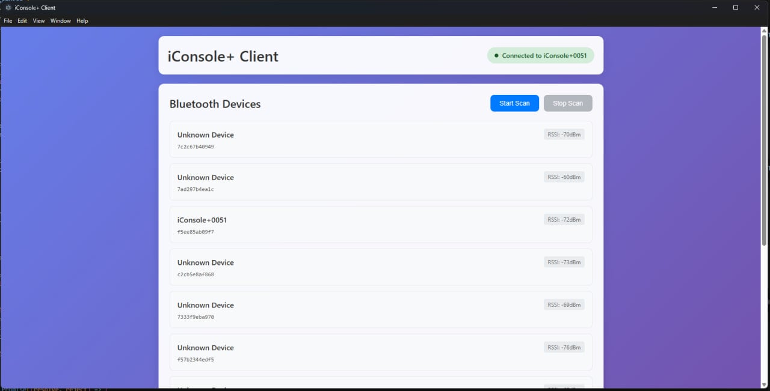Select Unknown Device 7ad297b4ea1c

click(381, 182)
